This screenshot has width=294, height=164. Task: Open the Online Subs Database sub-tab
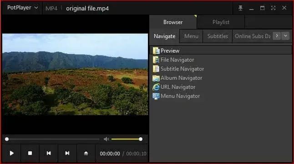(253, 36)
